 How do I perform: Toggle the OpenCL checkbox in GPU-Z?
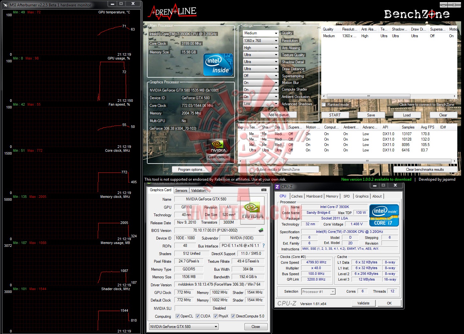[178, 316]
